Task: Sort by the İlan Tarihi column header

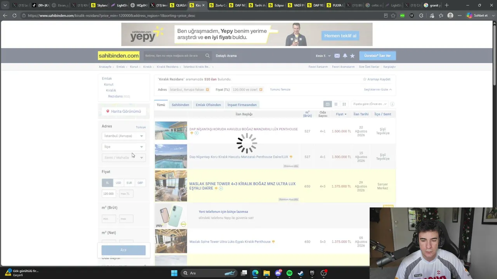Action: pyautogui.click(x=361, y=114)
